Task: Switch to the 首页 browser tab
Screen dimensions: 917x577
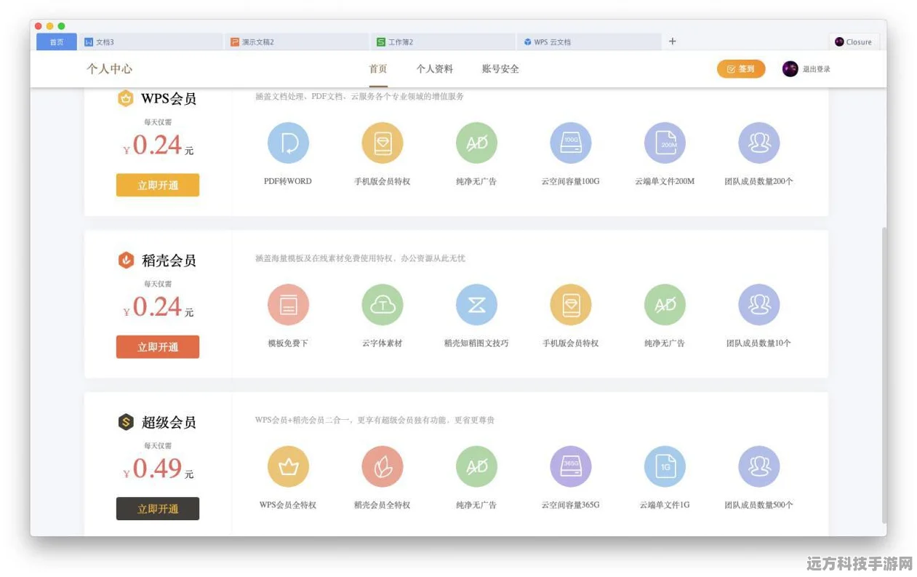Action: point(57,42)
